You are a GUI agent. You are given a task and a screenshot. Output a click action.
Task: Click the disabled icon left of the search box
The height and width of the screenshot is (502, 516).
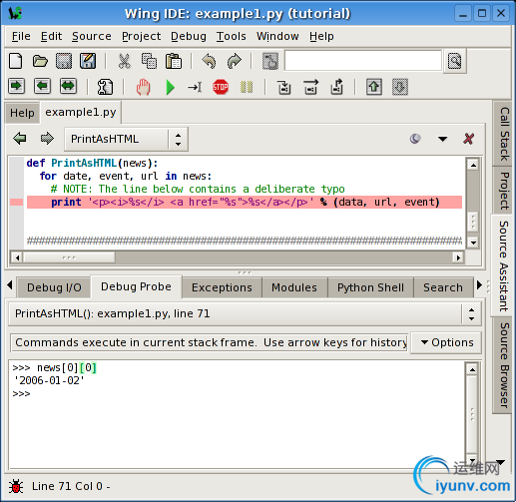pyautogui.click(x=270, y=61)
